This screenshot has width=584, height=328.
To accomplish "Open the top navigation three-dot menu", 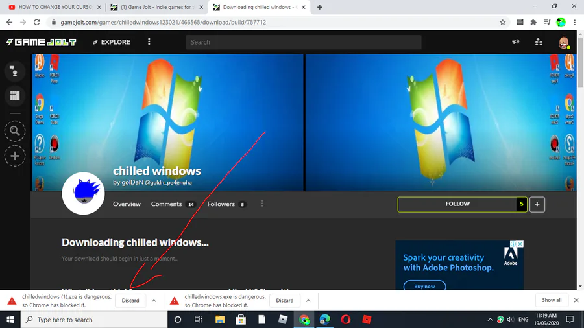I will [x=149, y=41].
